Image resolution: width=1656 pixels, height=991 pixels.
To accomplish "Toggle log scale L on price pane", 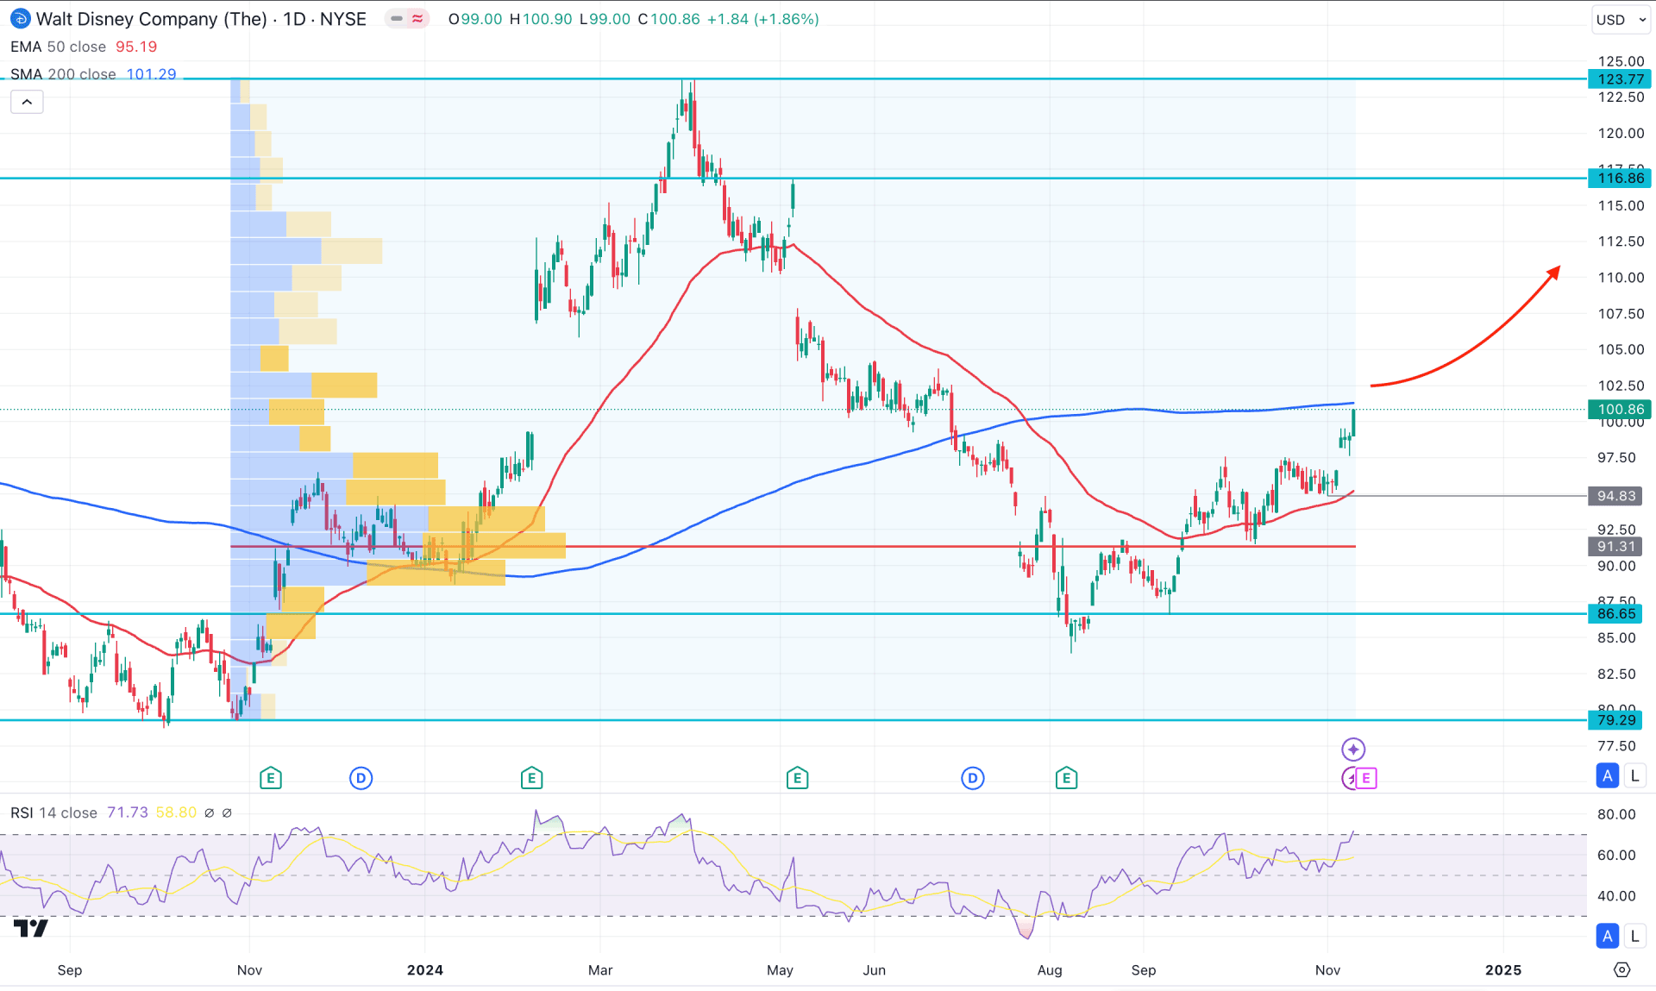I will pyautogui.click(x=1634, y=775).
